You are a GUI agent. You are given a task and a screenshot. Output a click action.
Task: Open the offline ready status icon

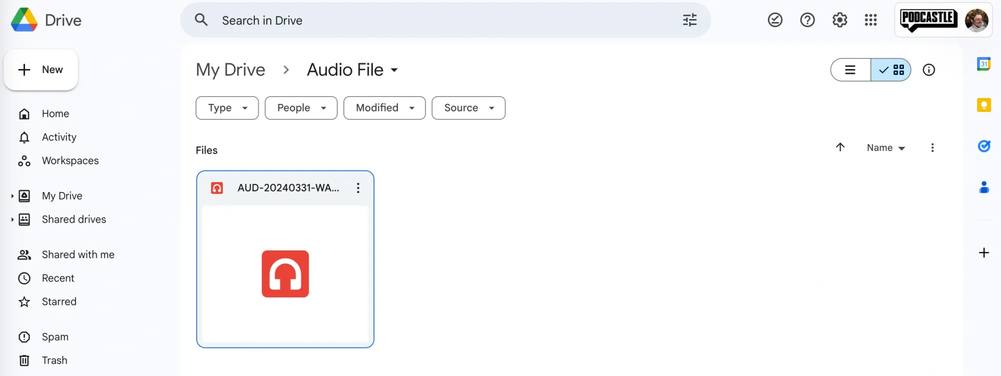pos(775,20)
